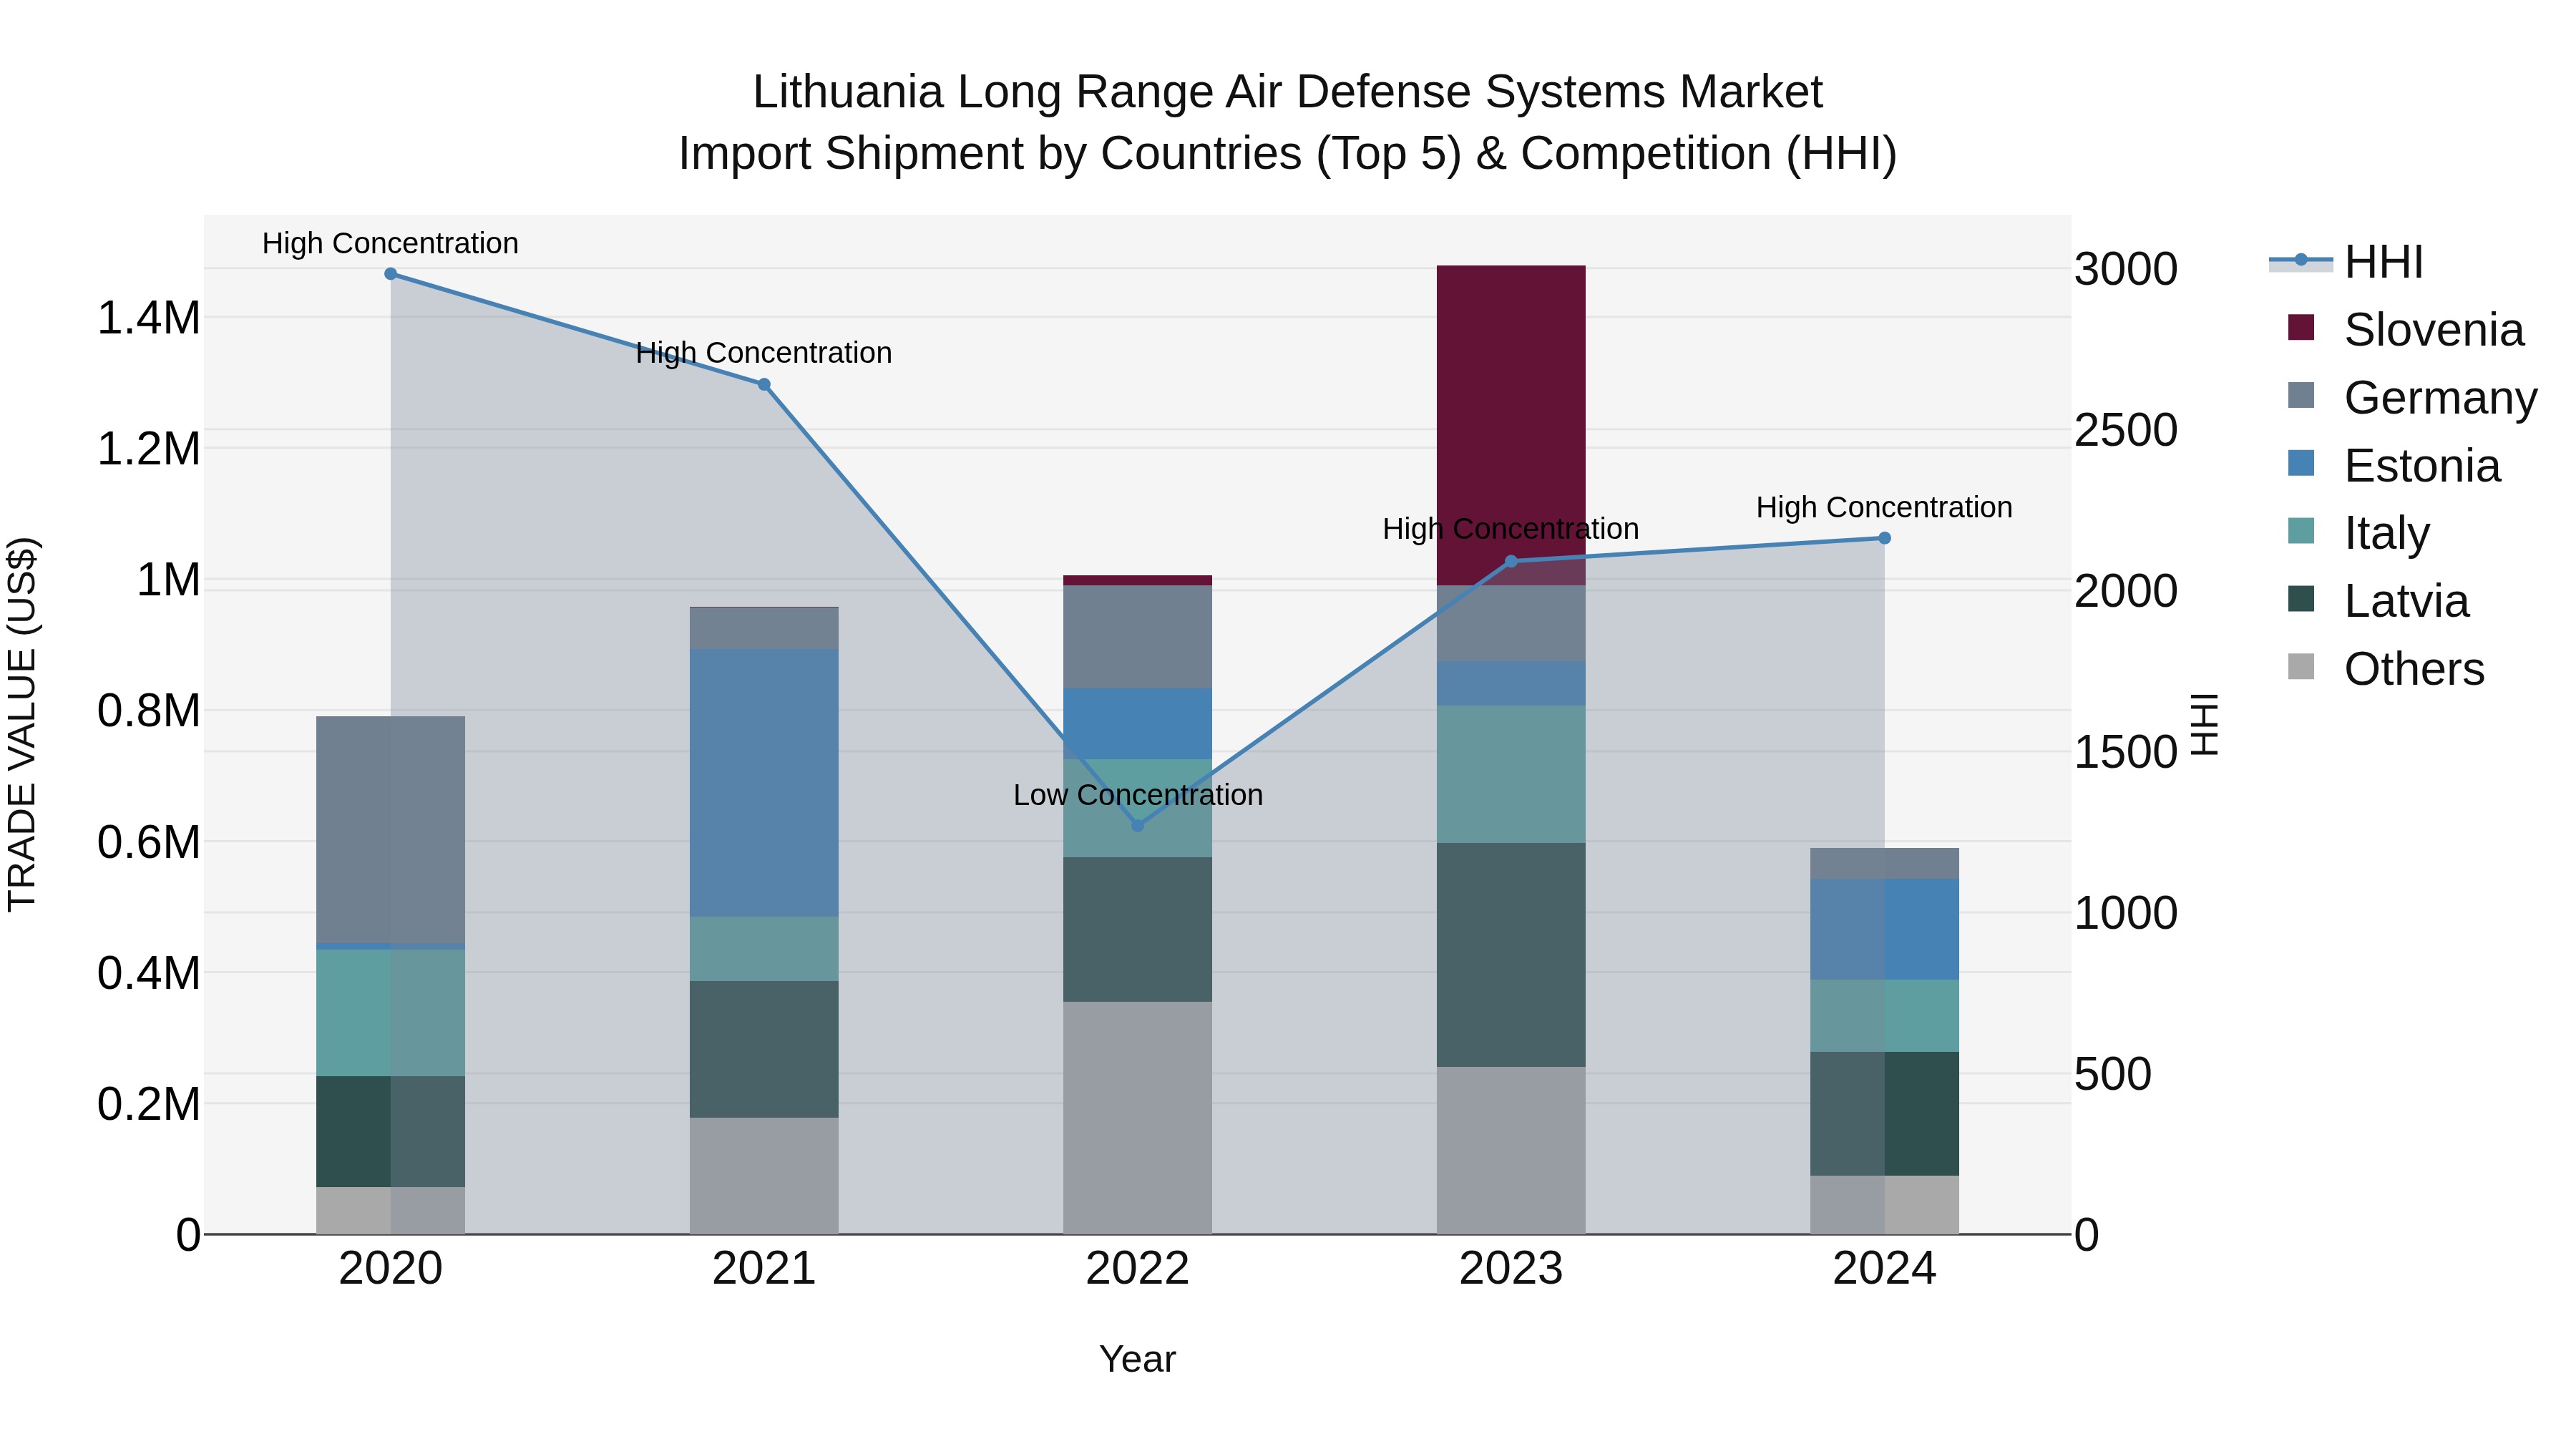Select the Estonia segment in 2021 bar

tap(764, 783)
